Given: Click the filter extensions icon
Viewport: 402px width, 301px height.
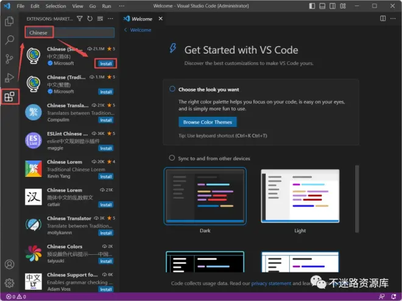Looking at the screenshot, I should [80, 19].
